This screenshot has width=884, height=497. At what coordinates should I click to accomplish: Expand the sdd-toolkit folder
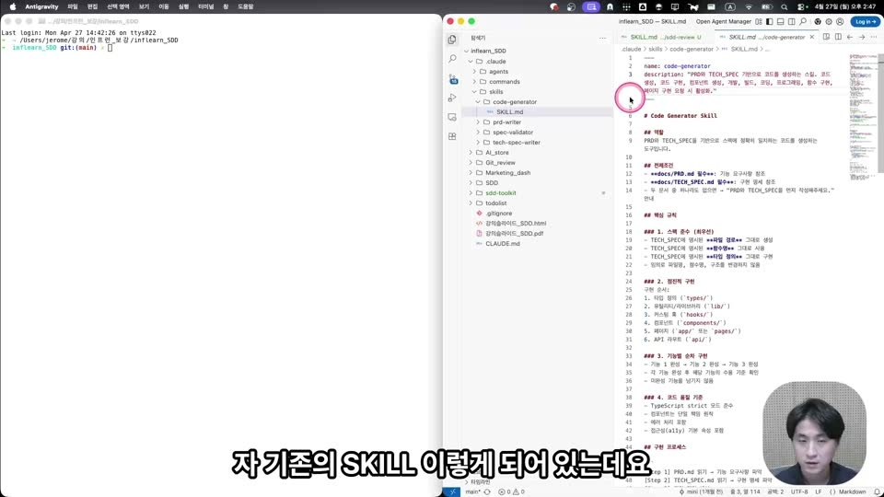click(471, 192)
